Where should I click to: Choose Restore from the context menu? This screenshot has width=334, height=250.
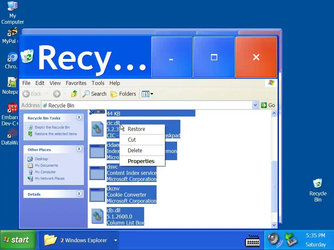coord(142,129)
